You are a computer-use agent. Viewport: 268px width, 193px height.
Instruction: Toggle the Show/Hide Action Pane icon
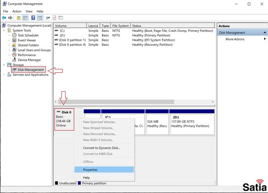[x=40, y=18]
